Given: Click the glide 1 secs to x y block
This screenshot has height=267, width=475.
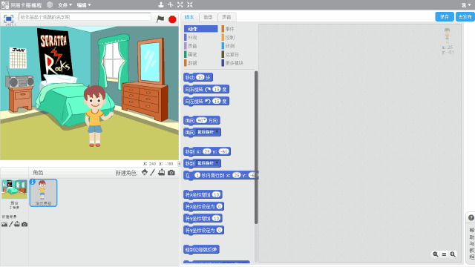Looking at the screenshot, I should 221,175.
